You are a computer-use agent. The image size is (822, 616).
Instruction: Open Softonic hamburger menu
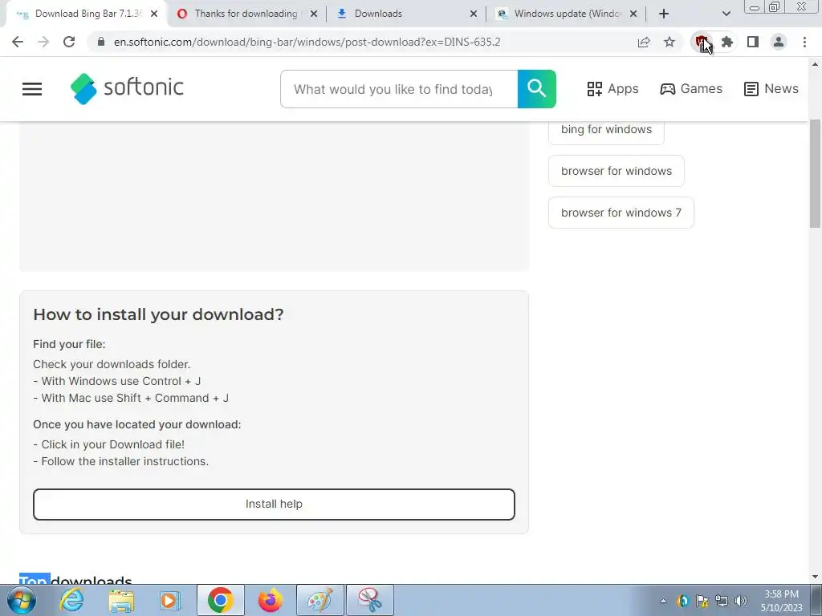(32, 89)
